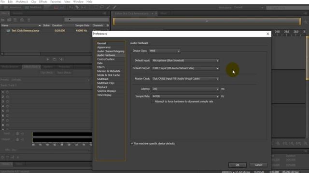Open the Effects menu in the menu bar
Image resolution: width=309 pixels, height=173 pixels.
point(43,2)
